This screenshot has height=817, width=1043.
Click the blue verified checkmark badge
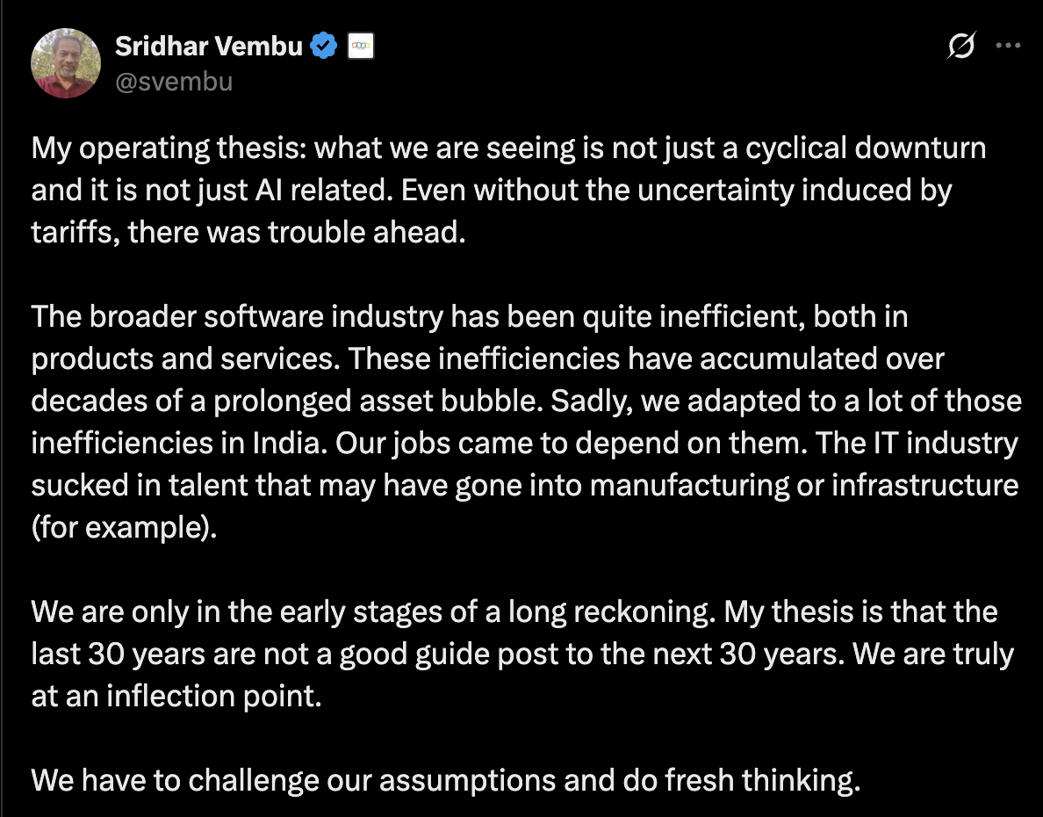pos(325,47)
